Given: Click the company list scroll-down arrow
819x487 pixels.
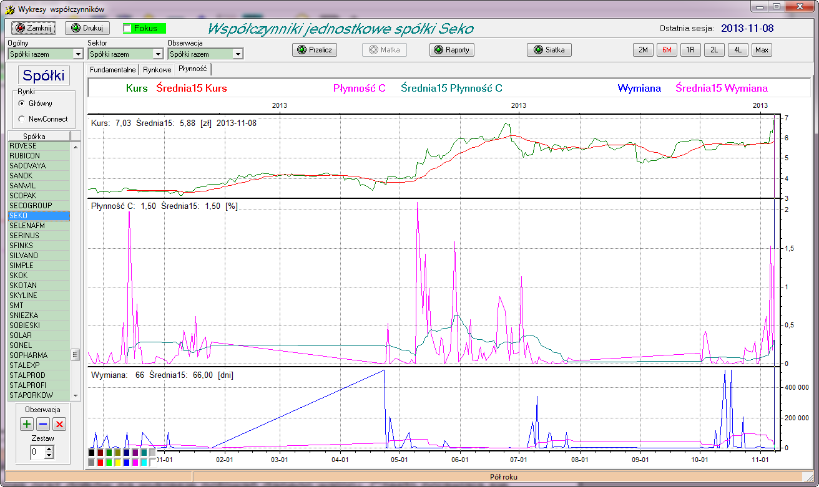Looking at the screenshot, I should coord(76,395).
